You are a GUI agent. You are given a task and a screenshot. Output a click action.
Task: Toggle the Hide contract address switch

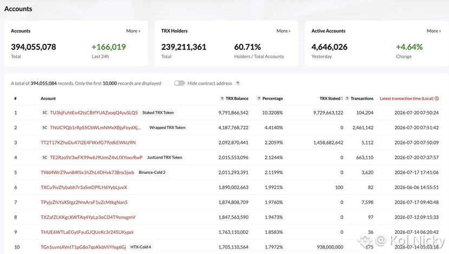[179, 83]
